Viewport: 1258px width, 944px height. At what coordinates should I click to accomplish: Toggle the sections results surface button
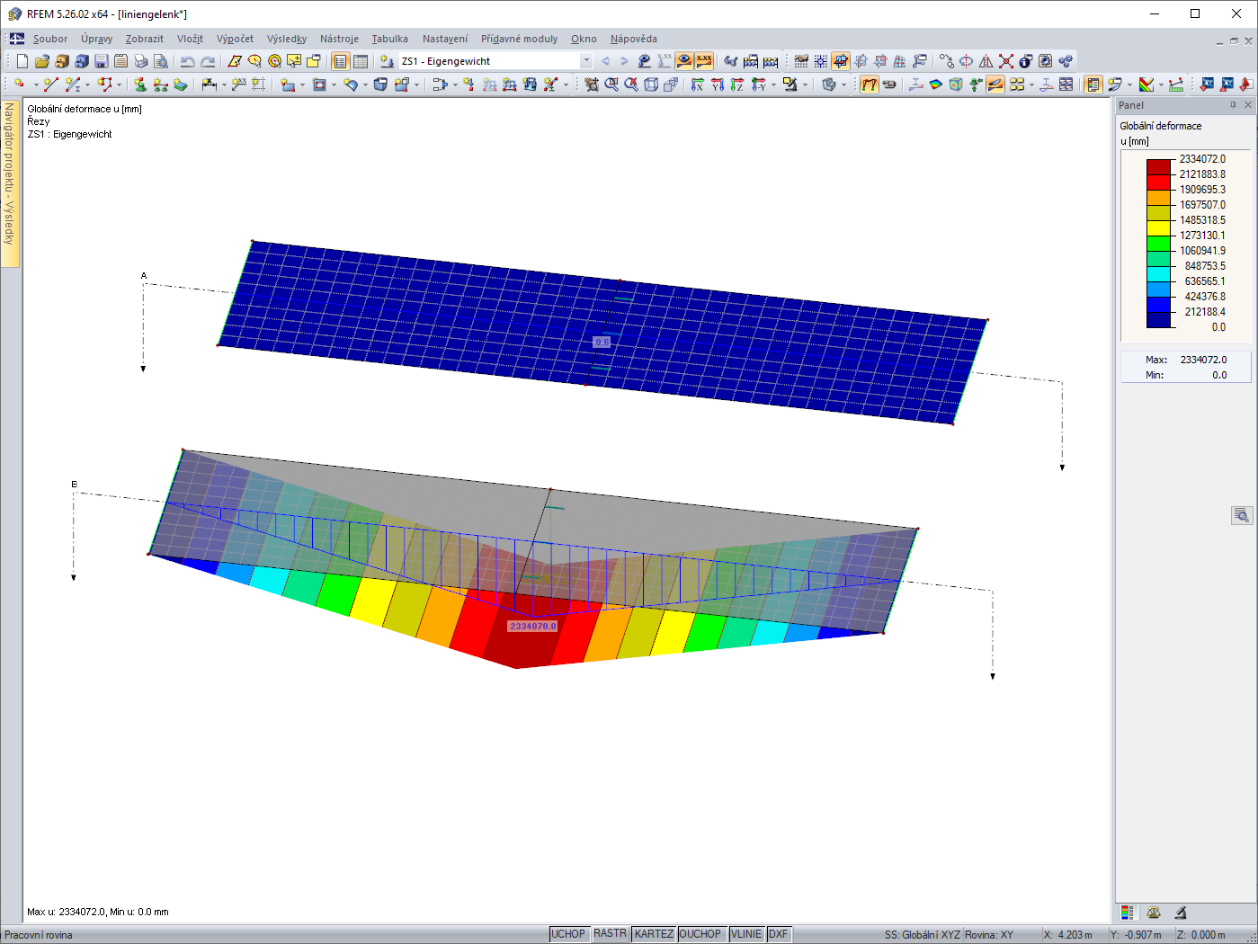(995, 85)
